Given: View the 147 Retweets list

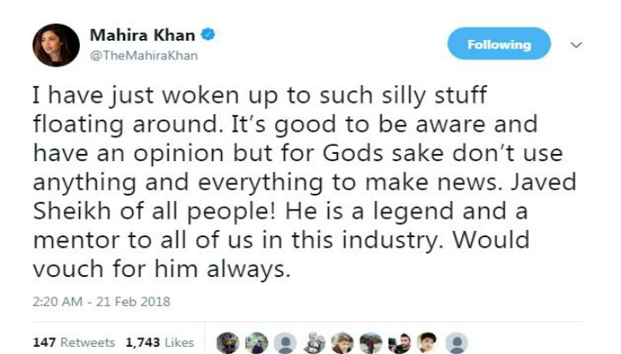Looking at the screenshot, I should 74,342.
